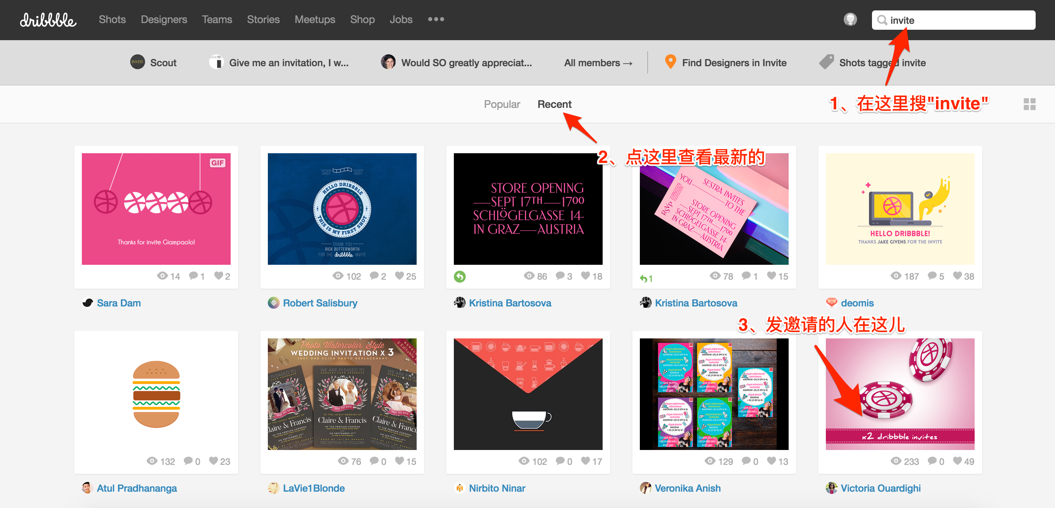
Task: Click the avatar next to Victoria Ouardighi
Action: pyautogui.click(x=831, y=488)
